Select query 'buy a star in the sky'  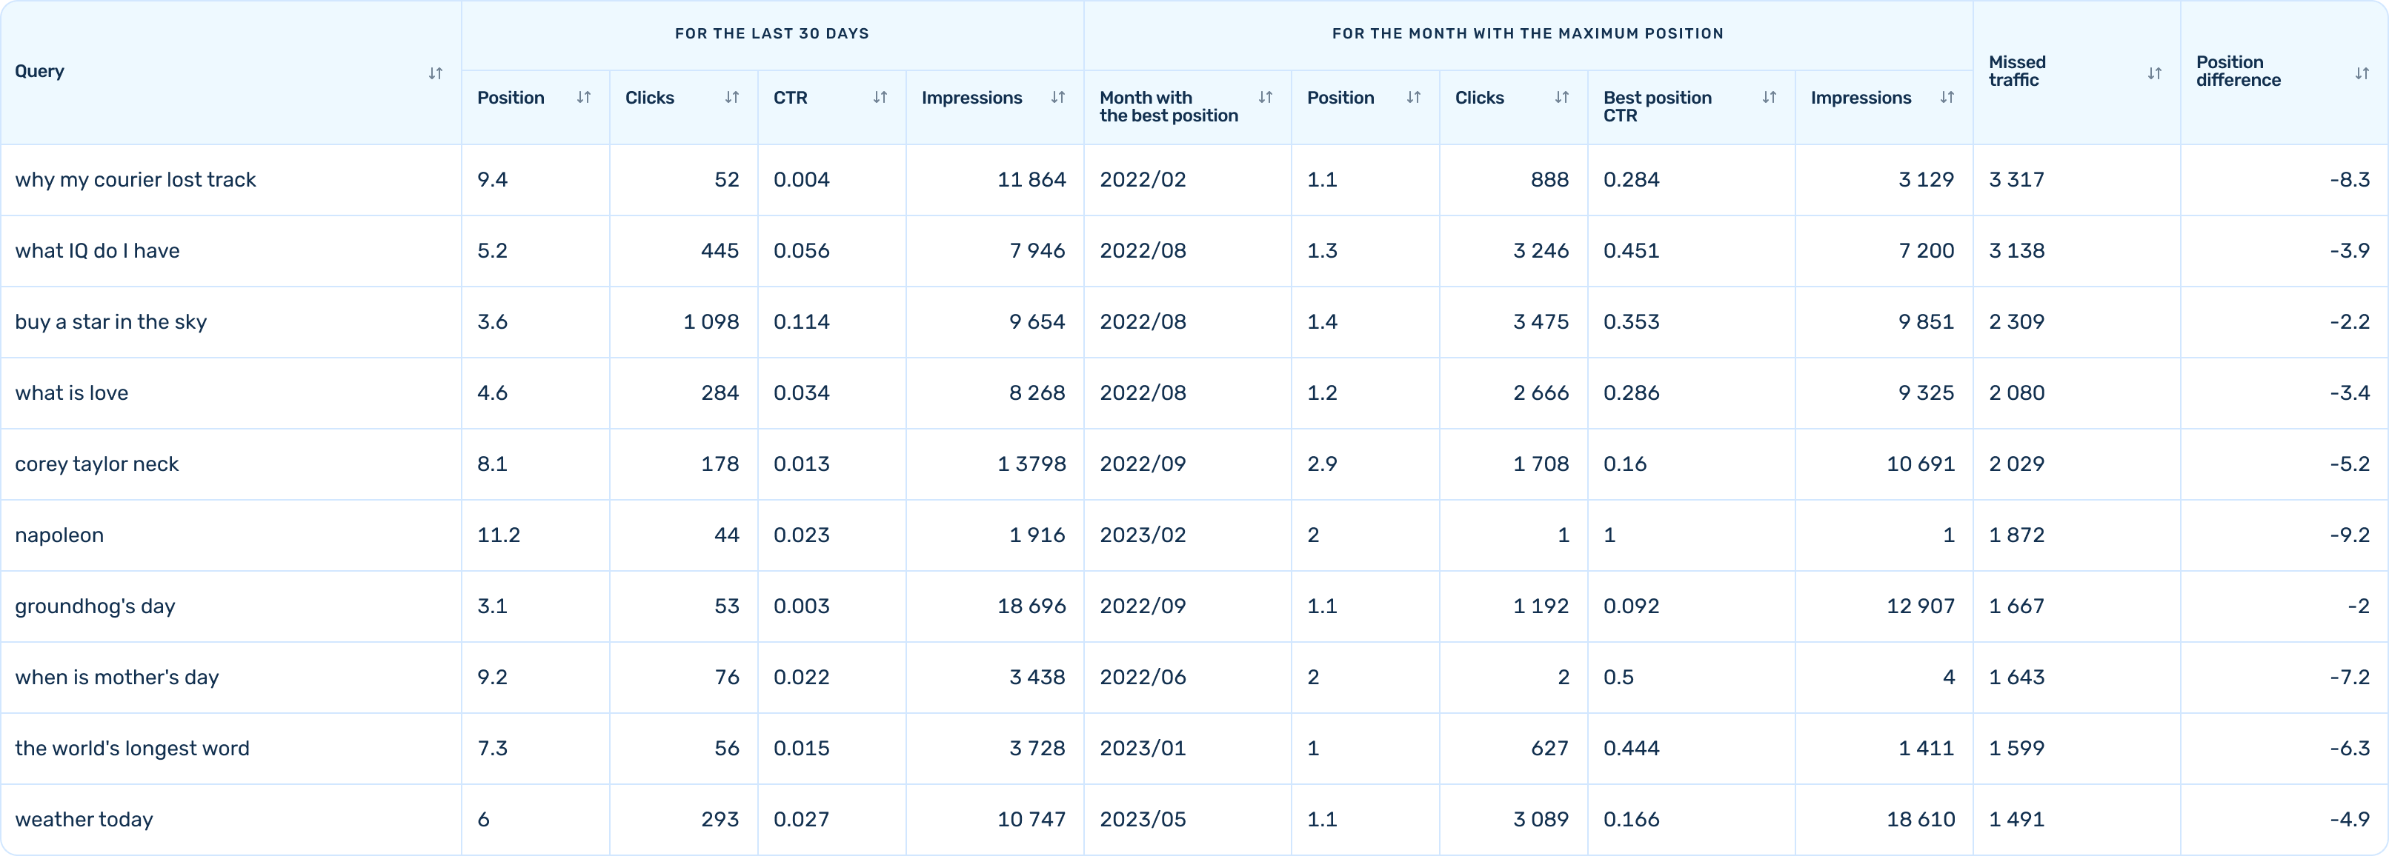110,322
